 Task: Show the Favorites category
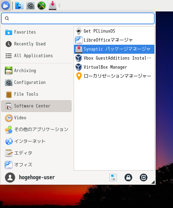tap(36, 32)
